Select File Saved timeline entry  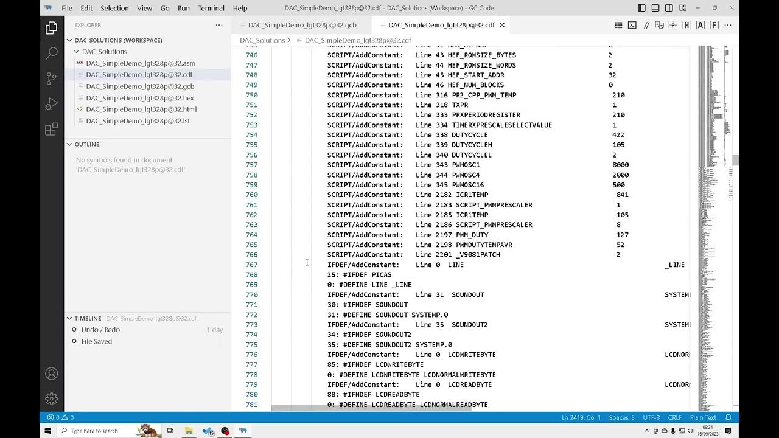[x=147, y=341]
